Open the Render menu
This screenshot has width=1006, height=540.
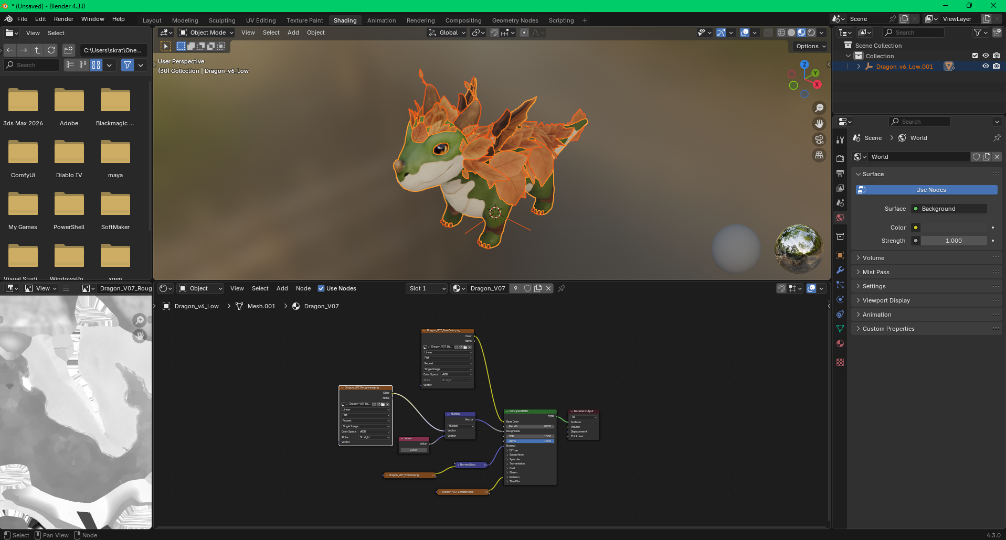pos(63,19)
